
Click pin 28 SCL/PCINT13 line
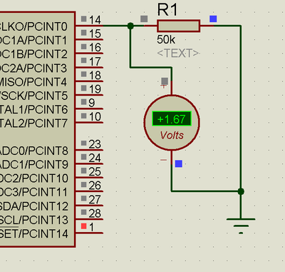point(89,219)
